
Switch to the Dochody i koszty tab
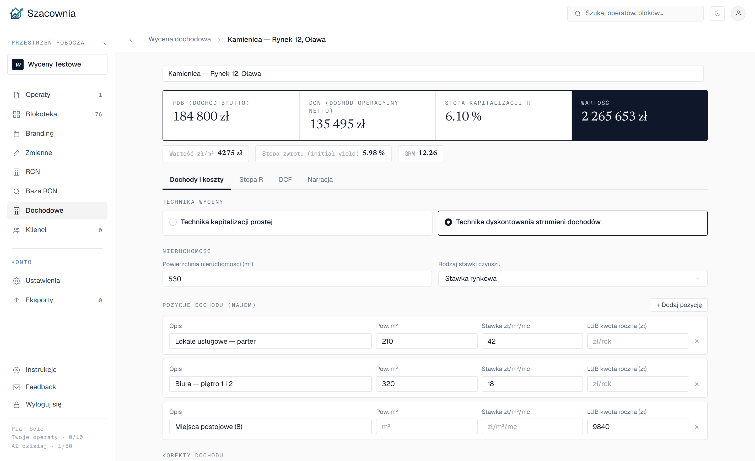coord(196,180)
